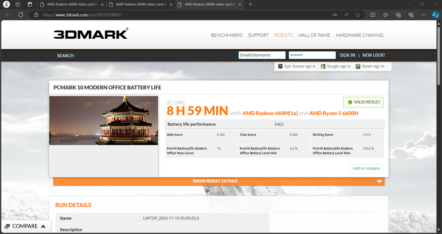This screenshot has height=234, width=442.
Task: Open the settings and more ellipsis menu
Action: (x=424, y=15)
